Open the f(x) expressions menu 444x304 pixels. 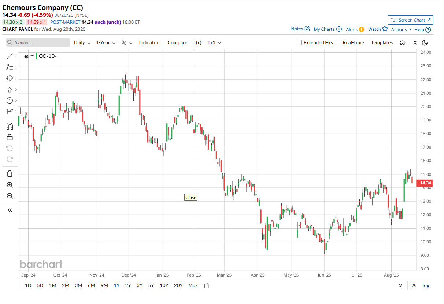tap(198, 43)
